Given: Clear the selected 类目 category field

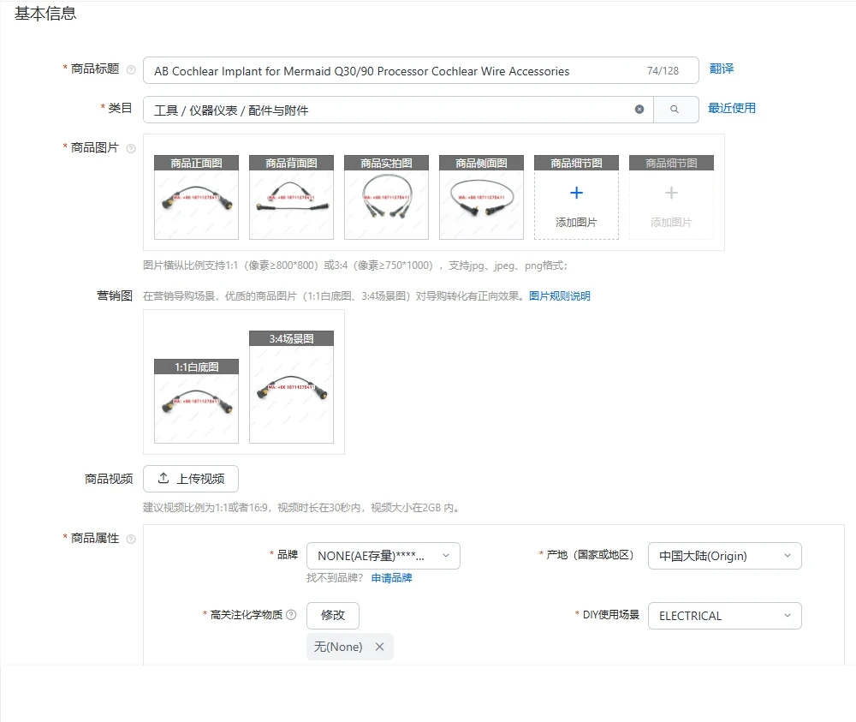Looking at the screenshot, I should pos(639,109).
